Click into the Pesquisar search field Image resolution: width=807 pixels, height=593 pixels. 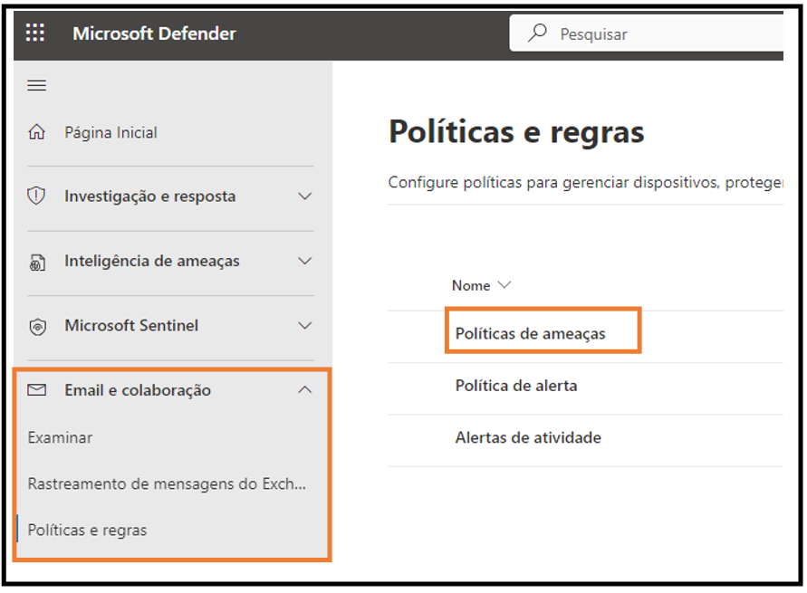647,33
